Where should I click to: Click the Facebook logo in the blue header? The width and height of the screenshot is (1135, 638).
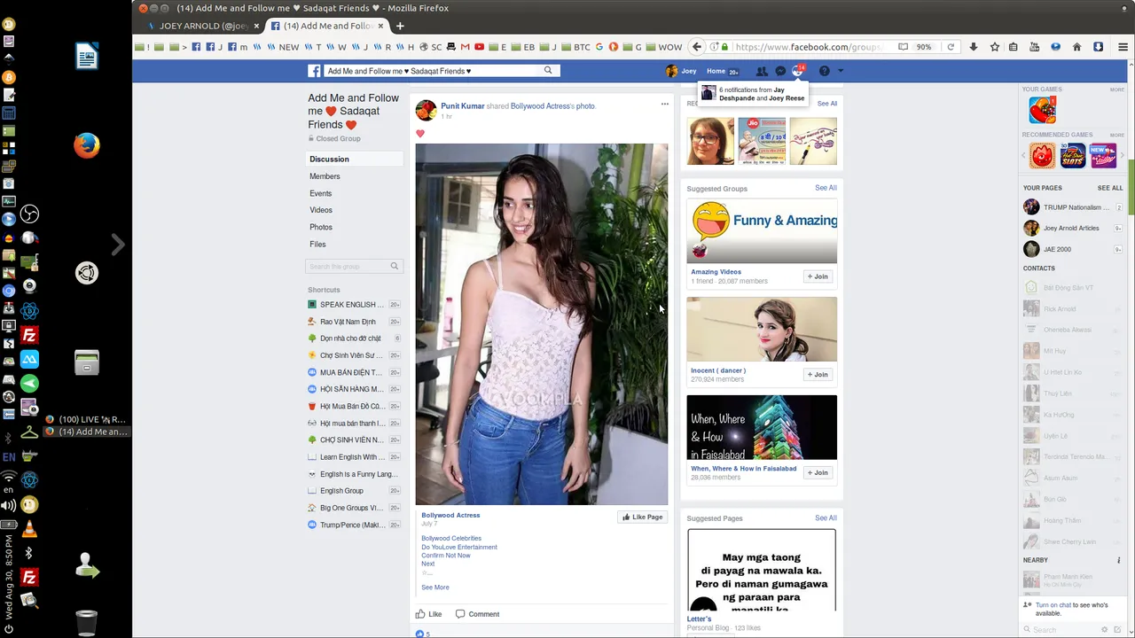314,71
